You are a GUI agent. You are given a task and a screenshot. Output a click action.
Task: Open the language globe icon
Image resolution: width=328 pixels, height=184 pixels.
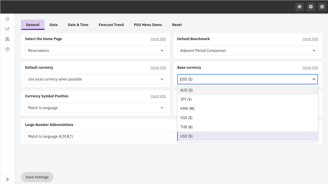(322, 7)
